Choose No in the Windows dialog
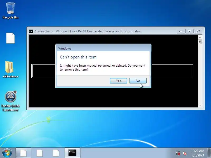Image resolution: width=211 pixels, height=158 pixels. pos(138,81)
